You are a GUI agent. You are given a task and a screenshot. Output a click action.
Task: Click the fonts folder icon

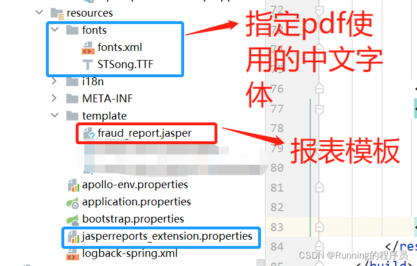click(x=72, y=30)
